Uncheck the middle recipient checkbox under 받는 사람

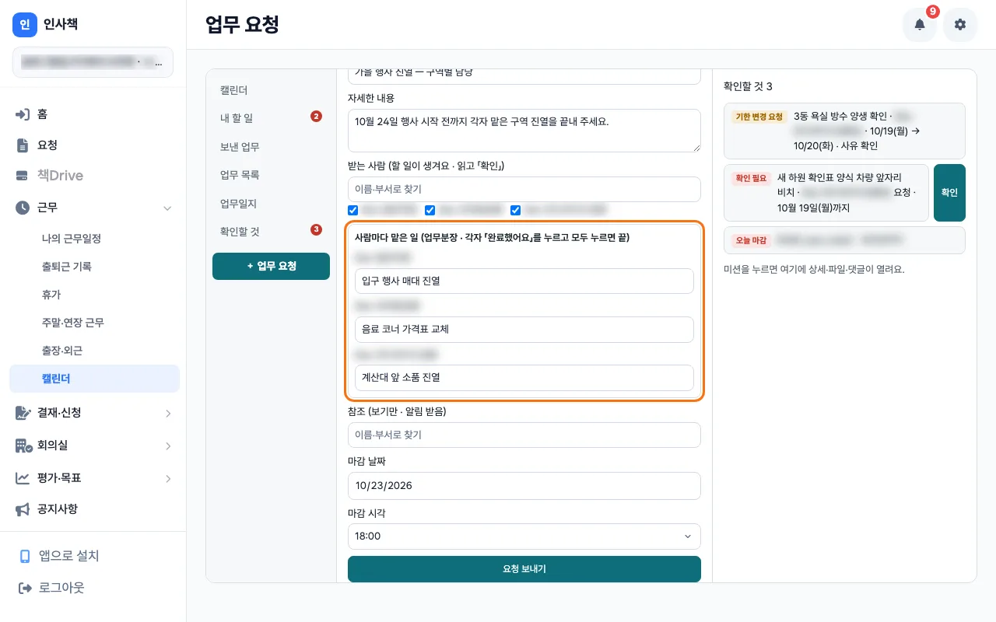(430, 210)
